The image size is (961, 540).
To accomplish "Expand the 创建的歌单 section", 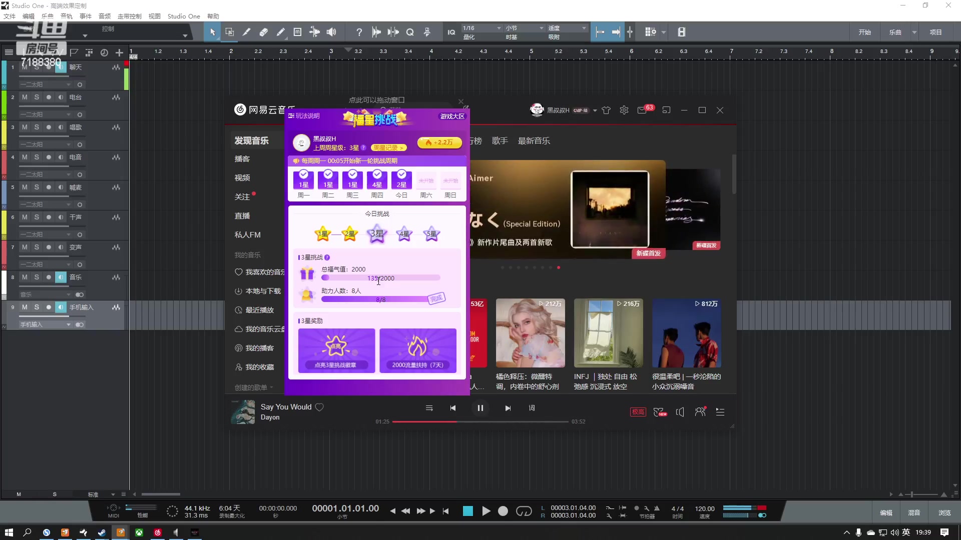I will click(x=254, y=387).
